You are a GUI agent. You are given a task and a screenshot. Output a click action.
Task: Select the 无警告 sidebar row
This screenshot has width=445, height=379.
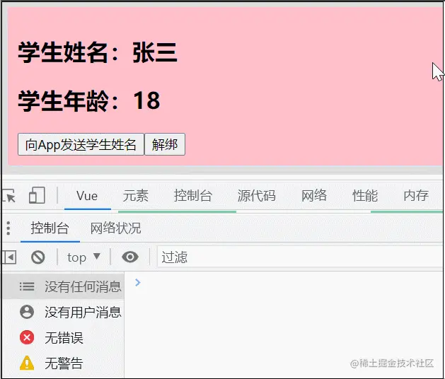tap(63, 363)
